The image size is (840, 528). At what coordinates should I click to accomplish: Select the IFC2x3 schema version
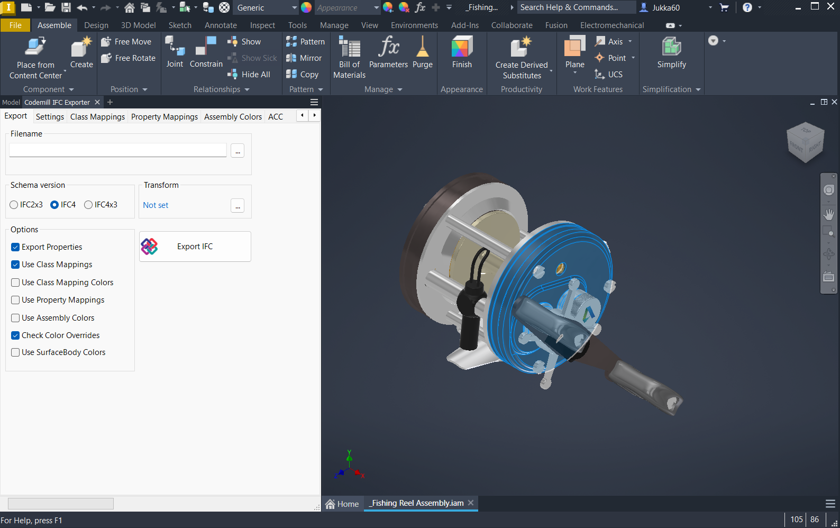coord(14,205)
